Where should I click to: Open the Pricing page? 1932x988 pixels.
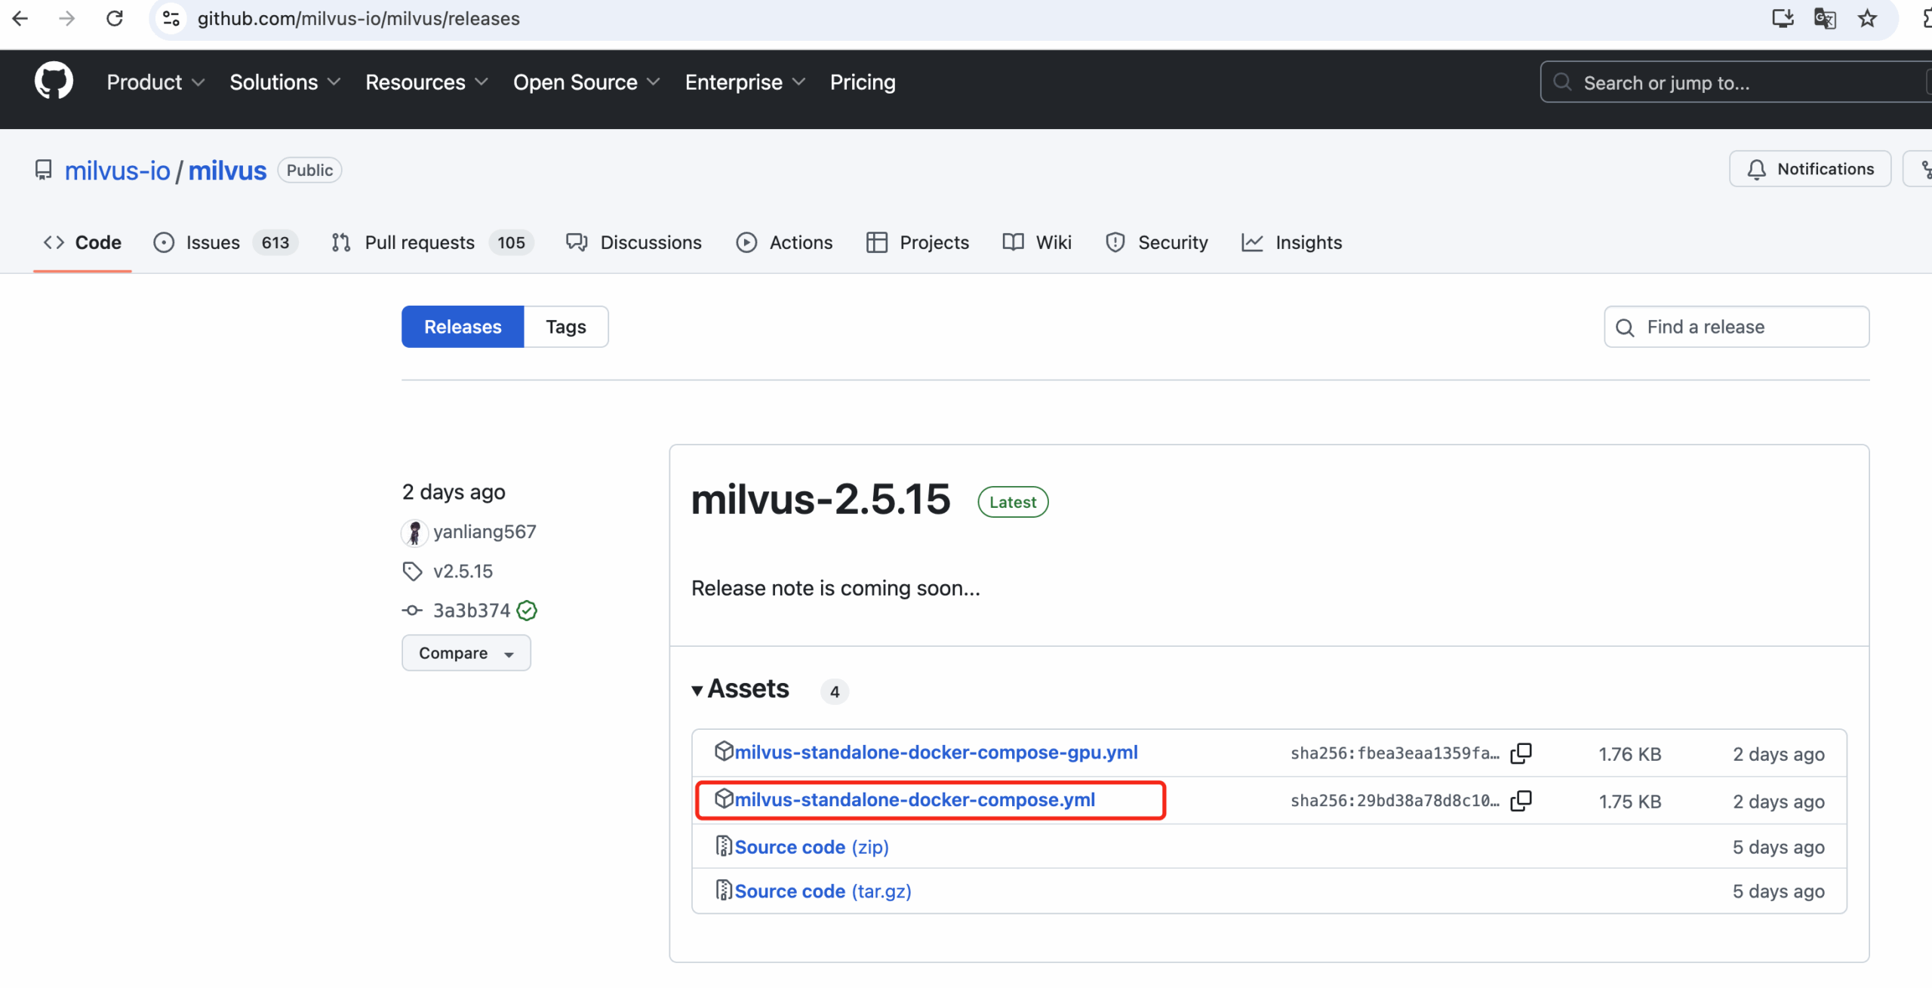coord(863,82)
